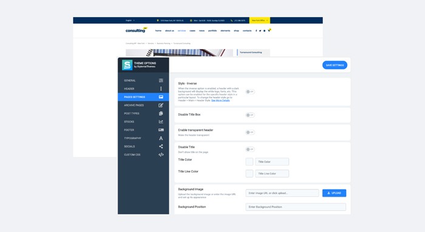Open the Title Color swatch
This screenshot has width=425, height=232.
pyautogui.click(x=250, y=162)
